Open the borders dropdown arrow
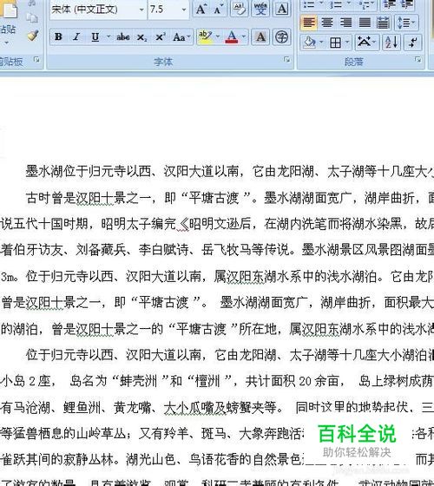 tap(347, 42)
